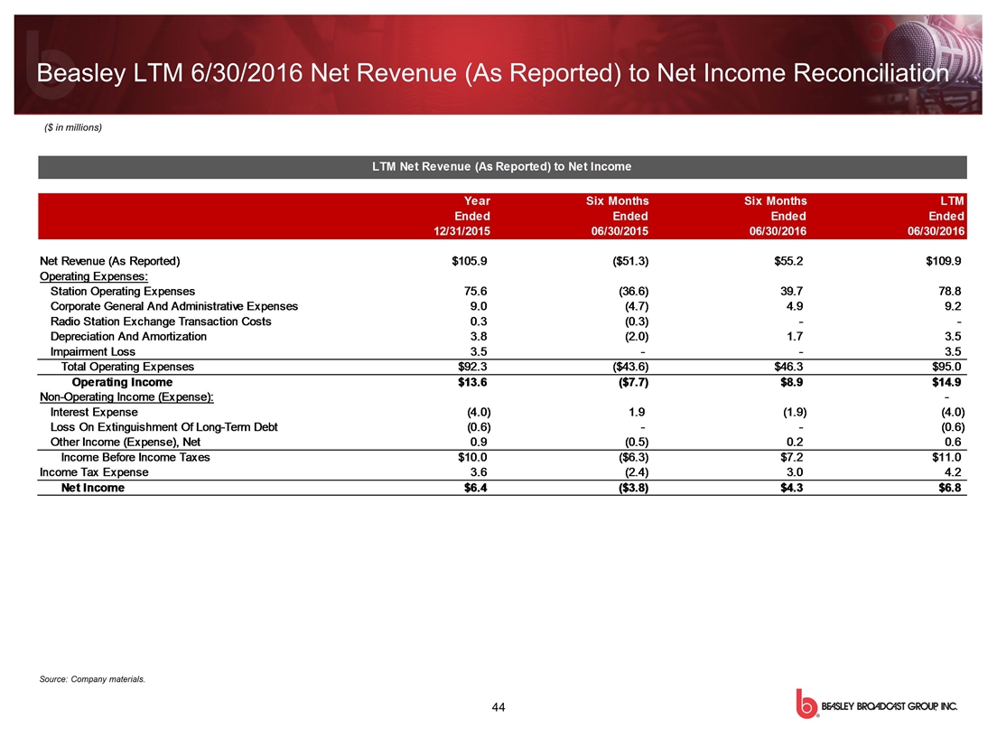
Task: Click the Source: Company materials footnote
Action: (94, 678)
